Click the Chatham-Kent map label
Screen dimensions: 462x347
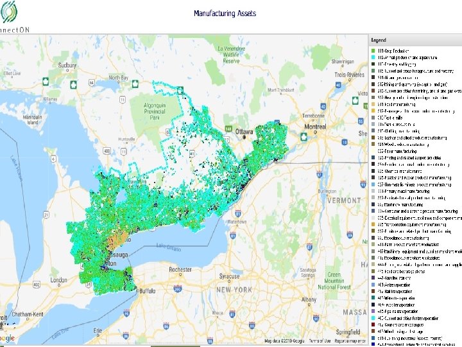point(28,314)
